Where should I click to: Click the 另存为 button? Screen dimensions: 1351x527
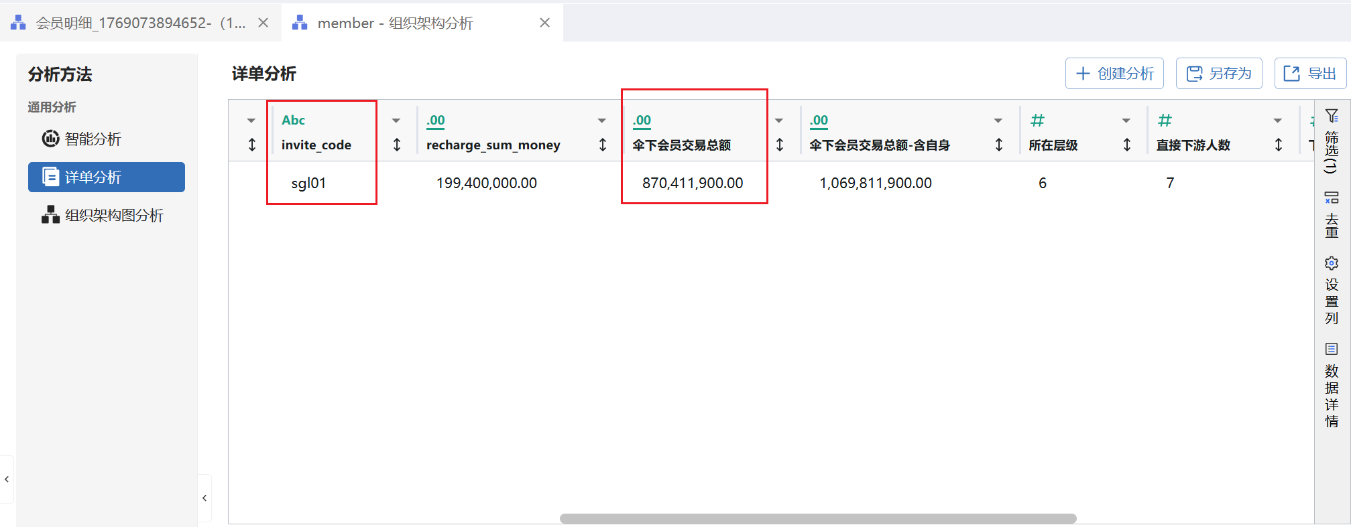(x=1219, y=74)
